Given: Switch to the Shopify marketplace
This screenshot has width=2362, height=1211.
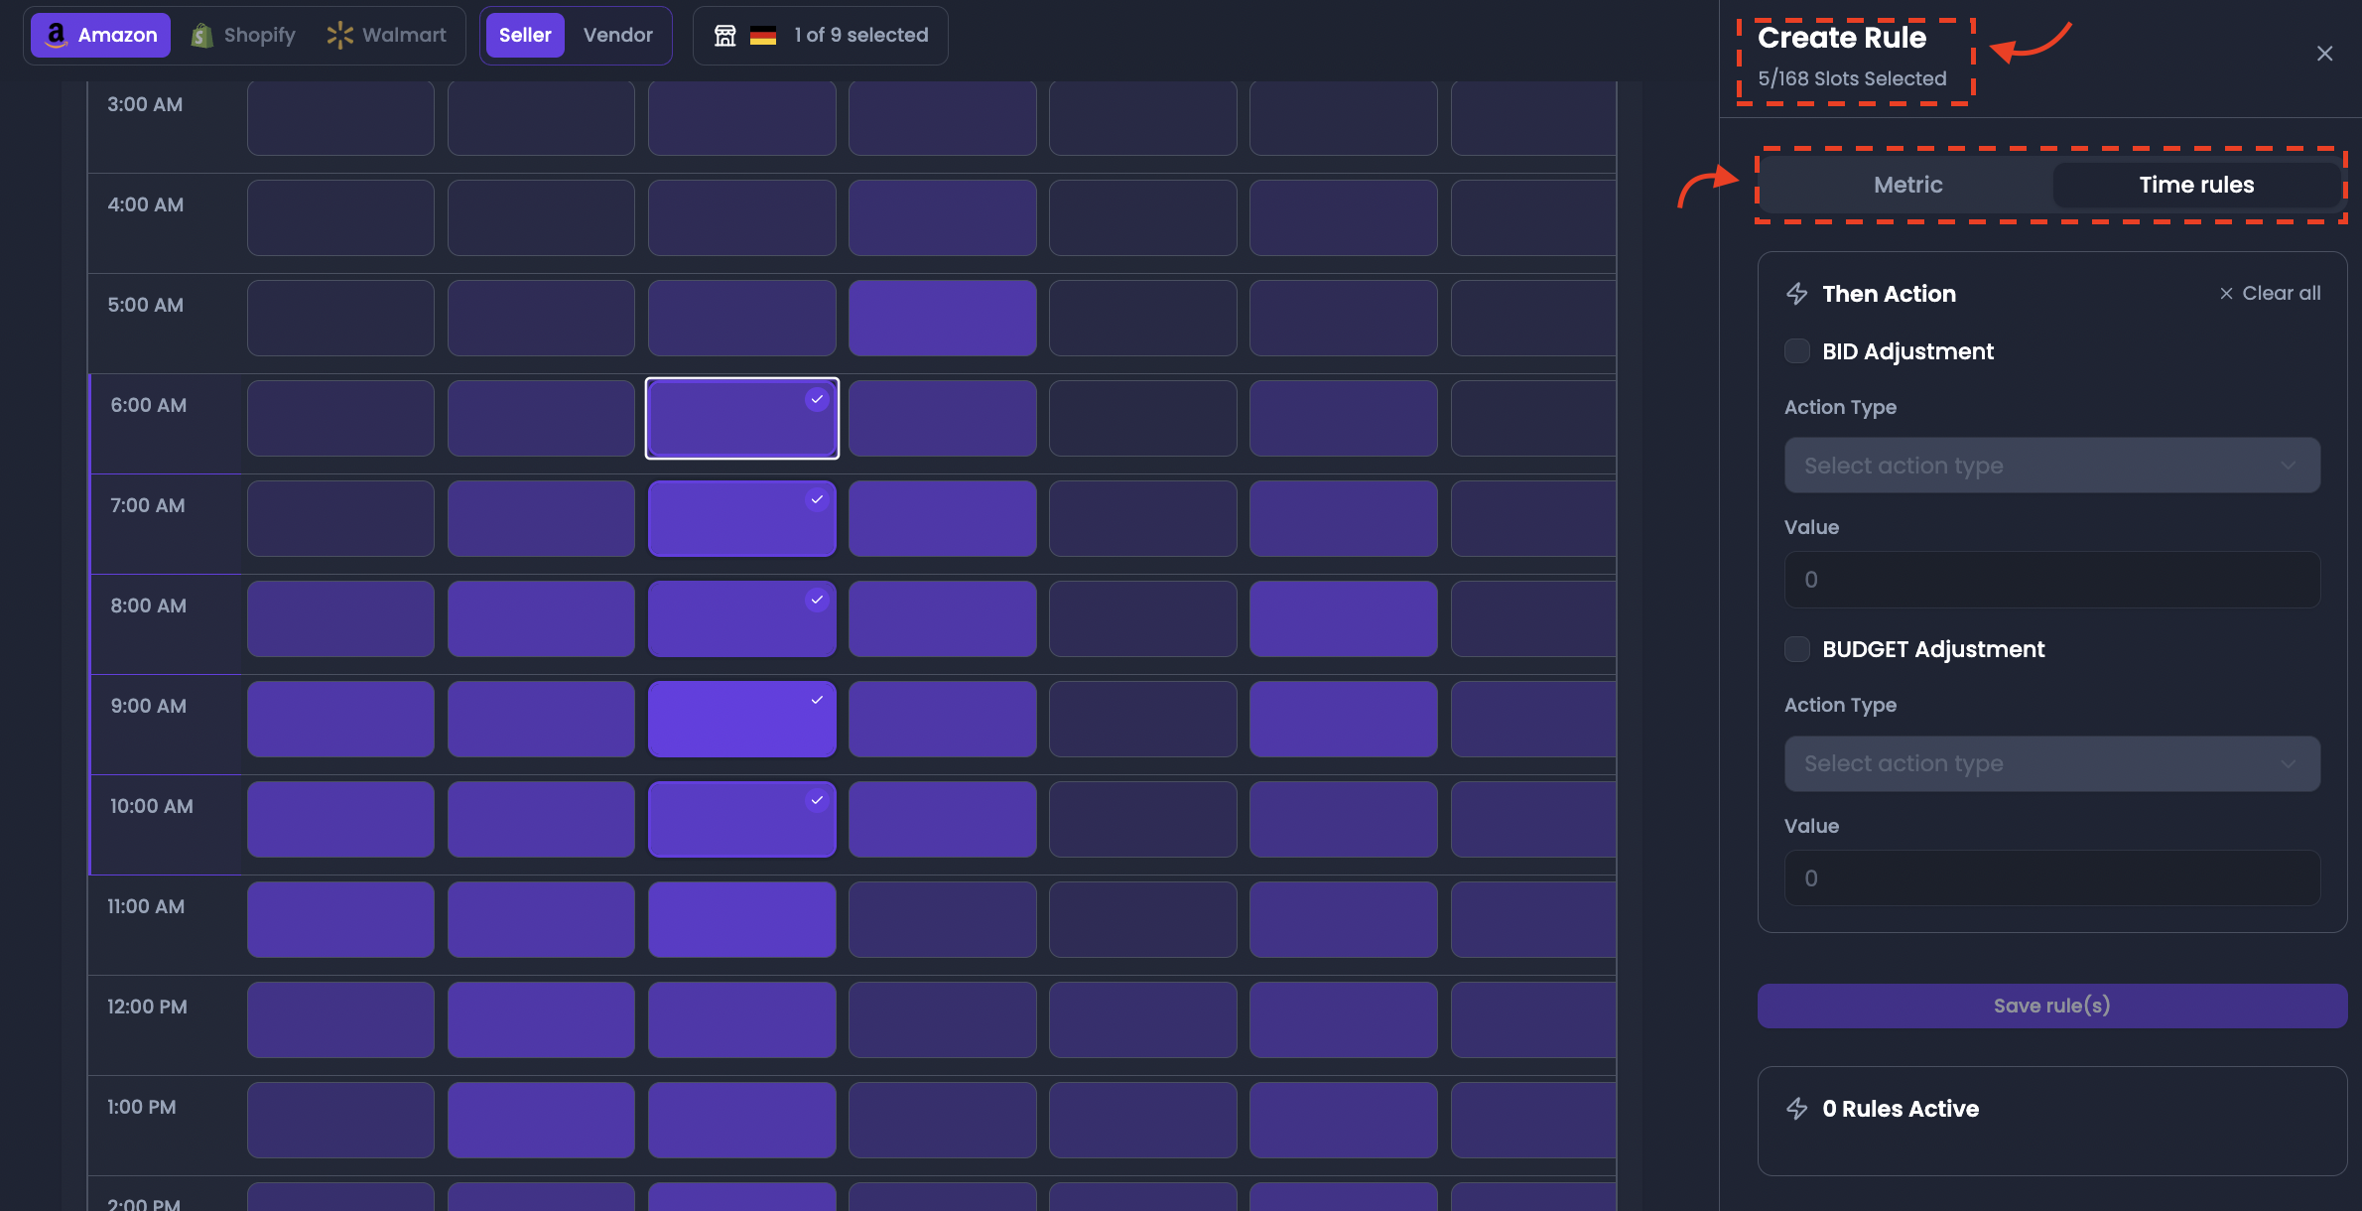Looking at the screenshot, I should tap(243, 35).
